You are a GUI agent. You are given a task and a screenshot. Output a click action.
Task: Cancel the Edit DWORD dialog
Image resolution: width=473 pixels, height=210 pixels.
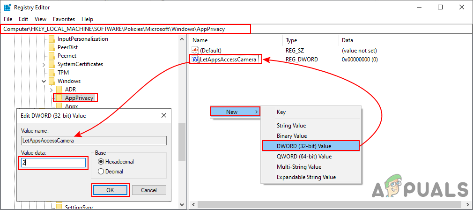click(x=149, y=190)
